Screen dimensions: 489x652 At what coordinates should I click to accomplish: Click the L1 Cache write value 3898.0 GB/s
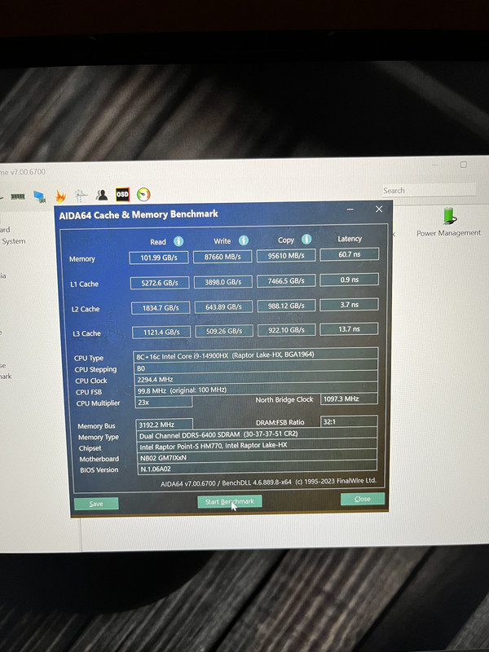coord(223,282)
